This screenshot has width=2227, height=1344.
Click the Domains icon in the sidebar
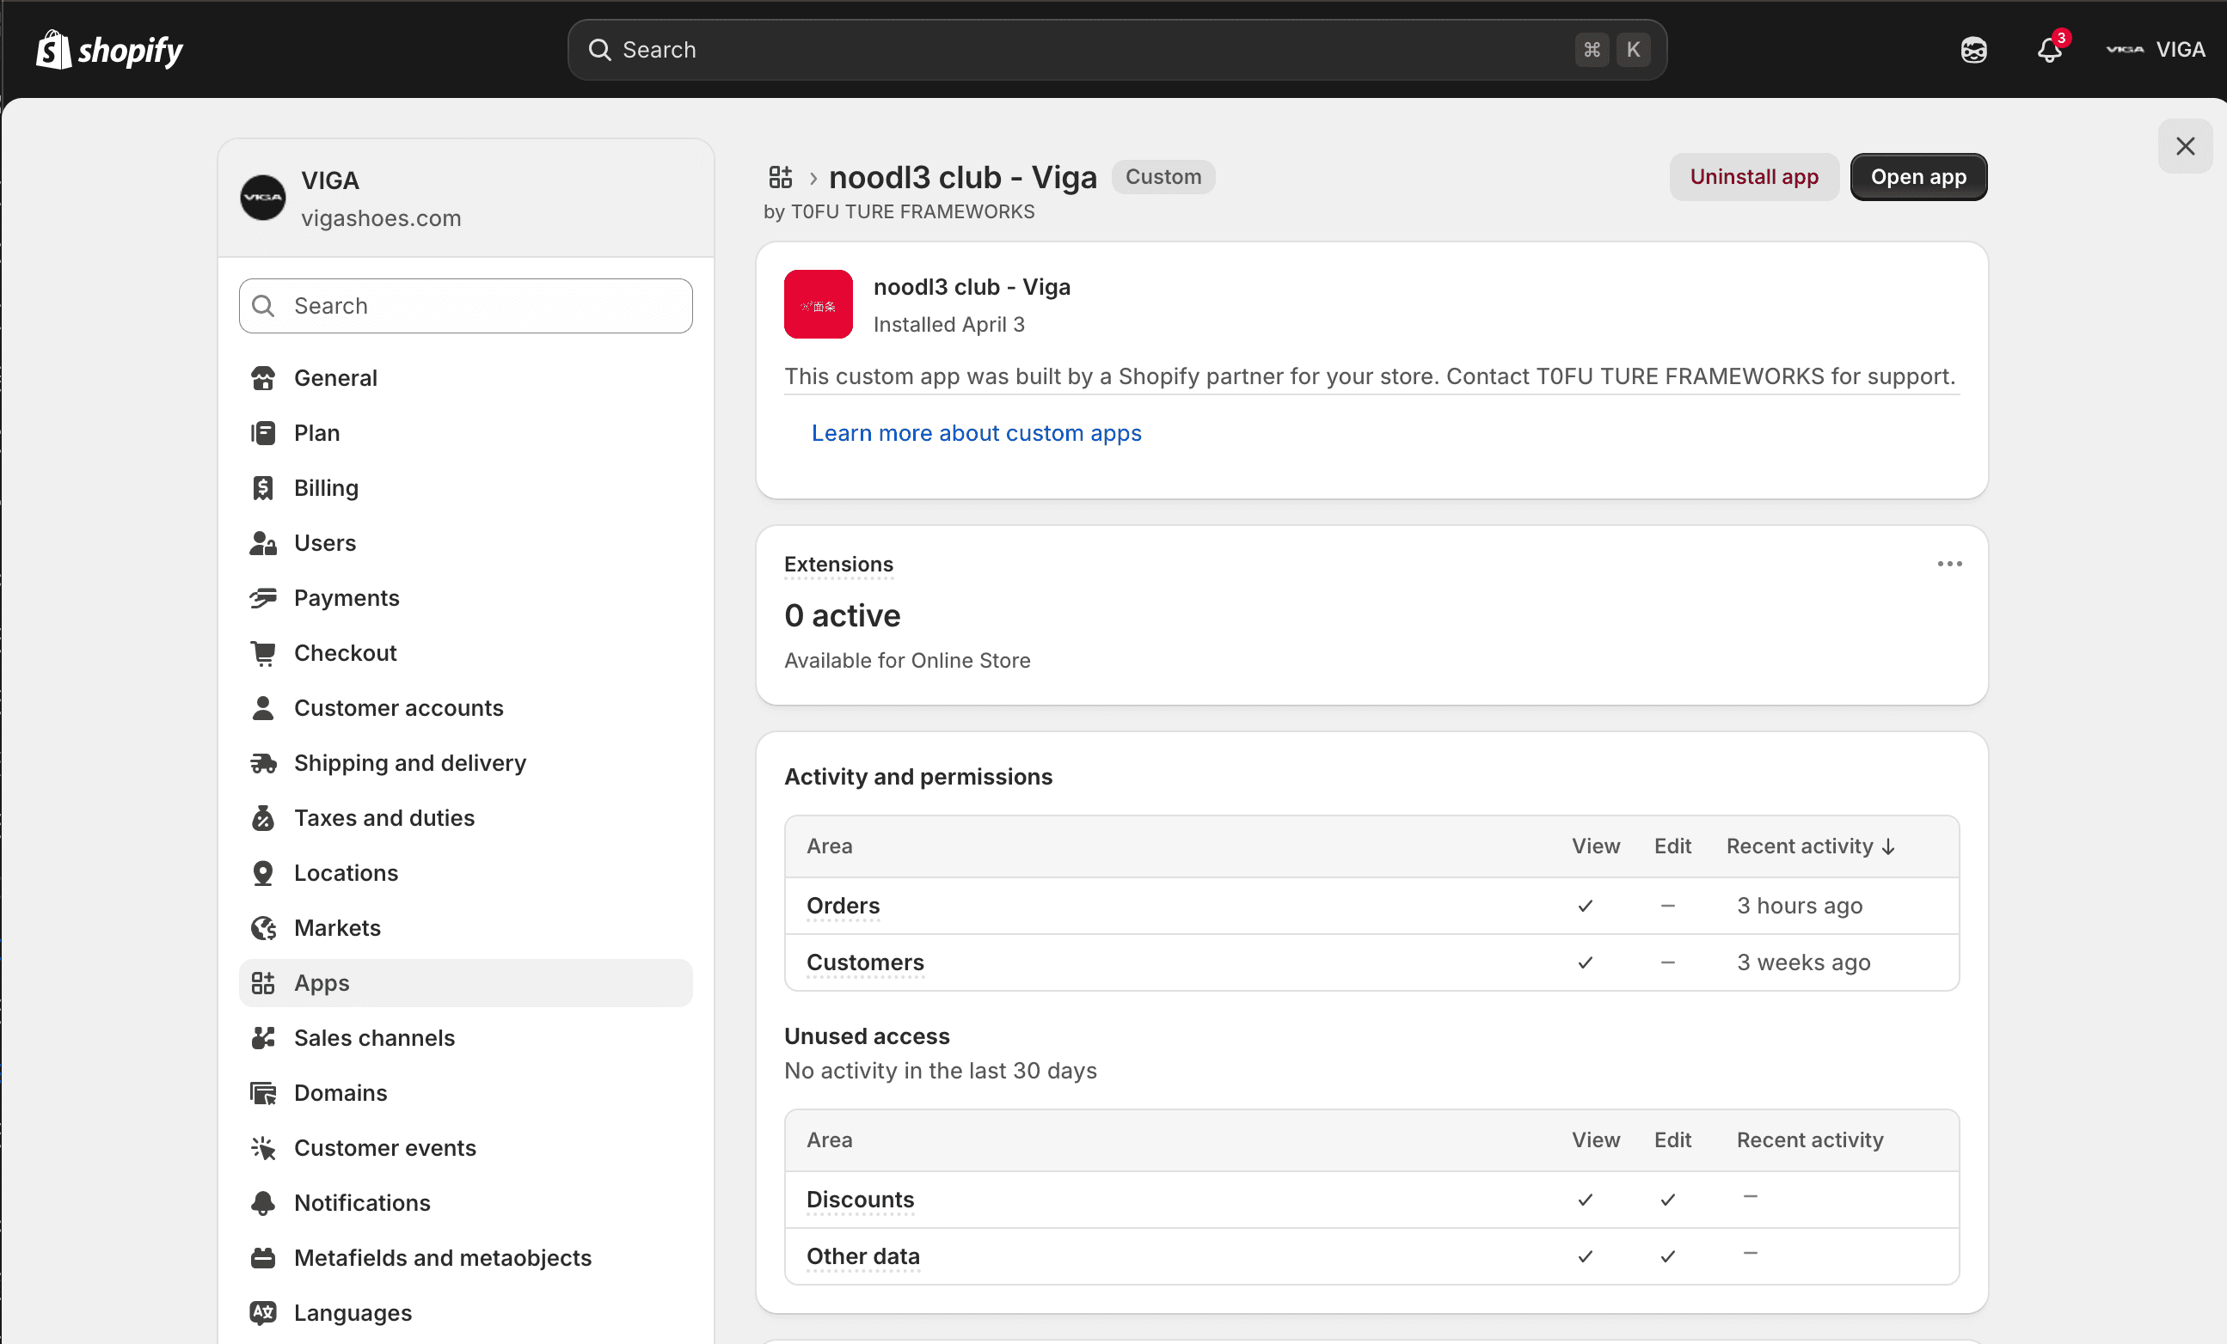pos(263,1094)
